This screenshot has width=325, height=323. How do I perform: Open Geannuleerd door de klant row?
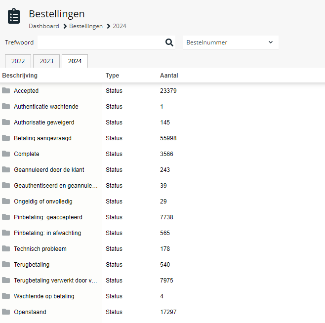point(162,169)
